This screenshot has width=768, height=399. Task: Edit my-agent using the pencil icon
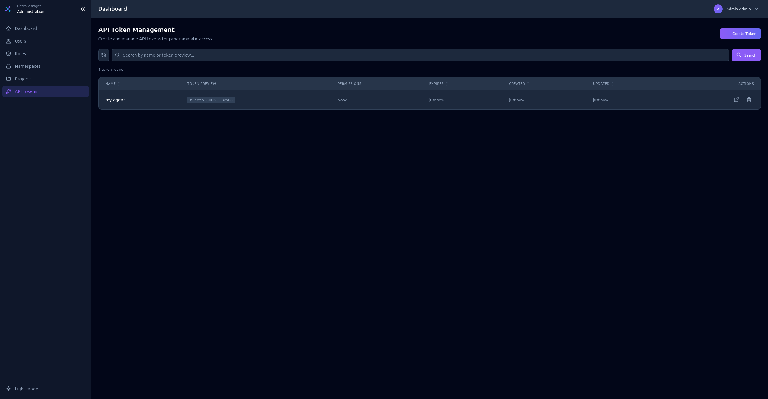736,100
